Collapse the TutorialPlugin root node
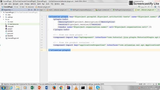The width and height of the screenshot is (160, 90). coord(1,12)
